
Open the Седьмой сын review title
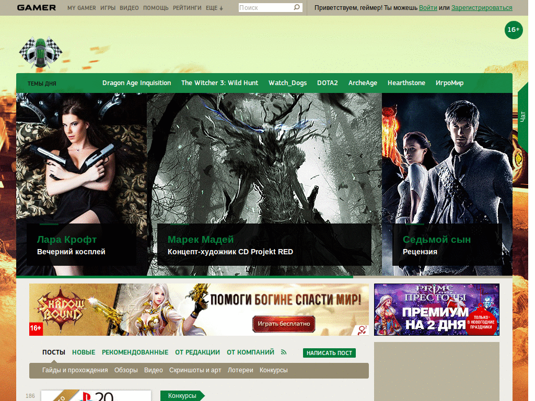(x=437, y=239)
